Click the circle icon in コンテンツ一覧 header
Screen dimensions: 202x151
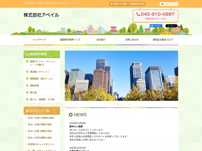pos(27,111)
